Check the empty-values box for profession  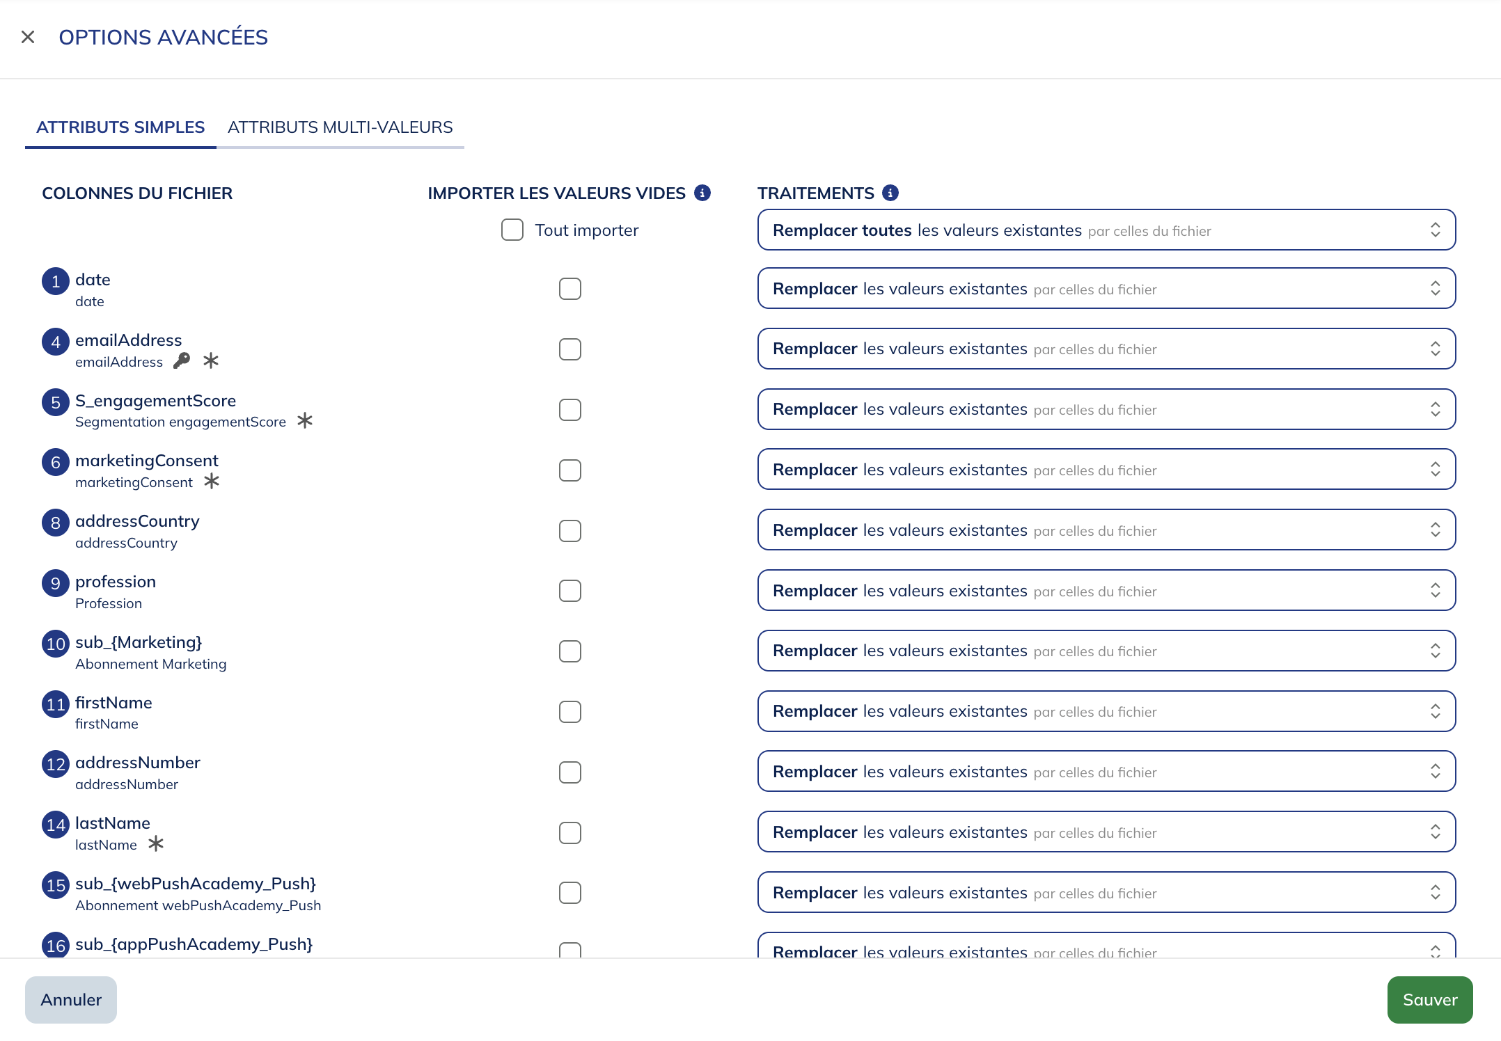[569, 591]
